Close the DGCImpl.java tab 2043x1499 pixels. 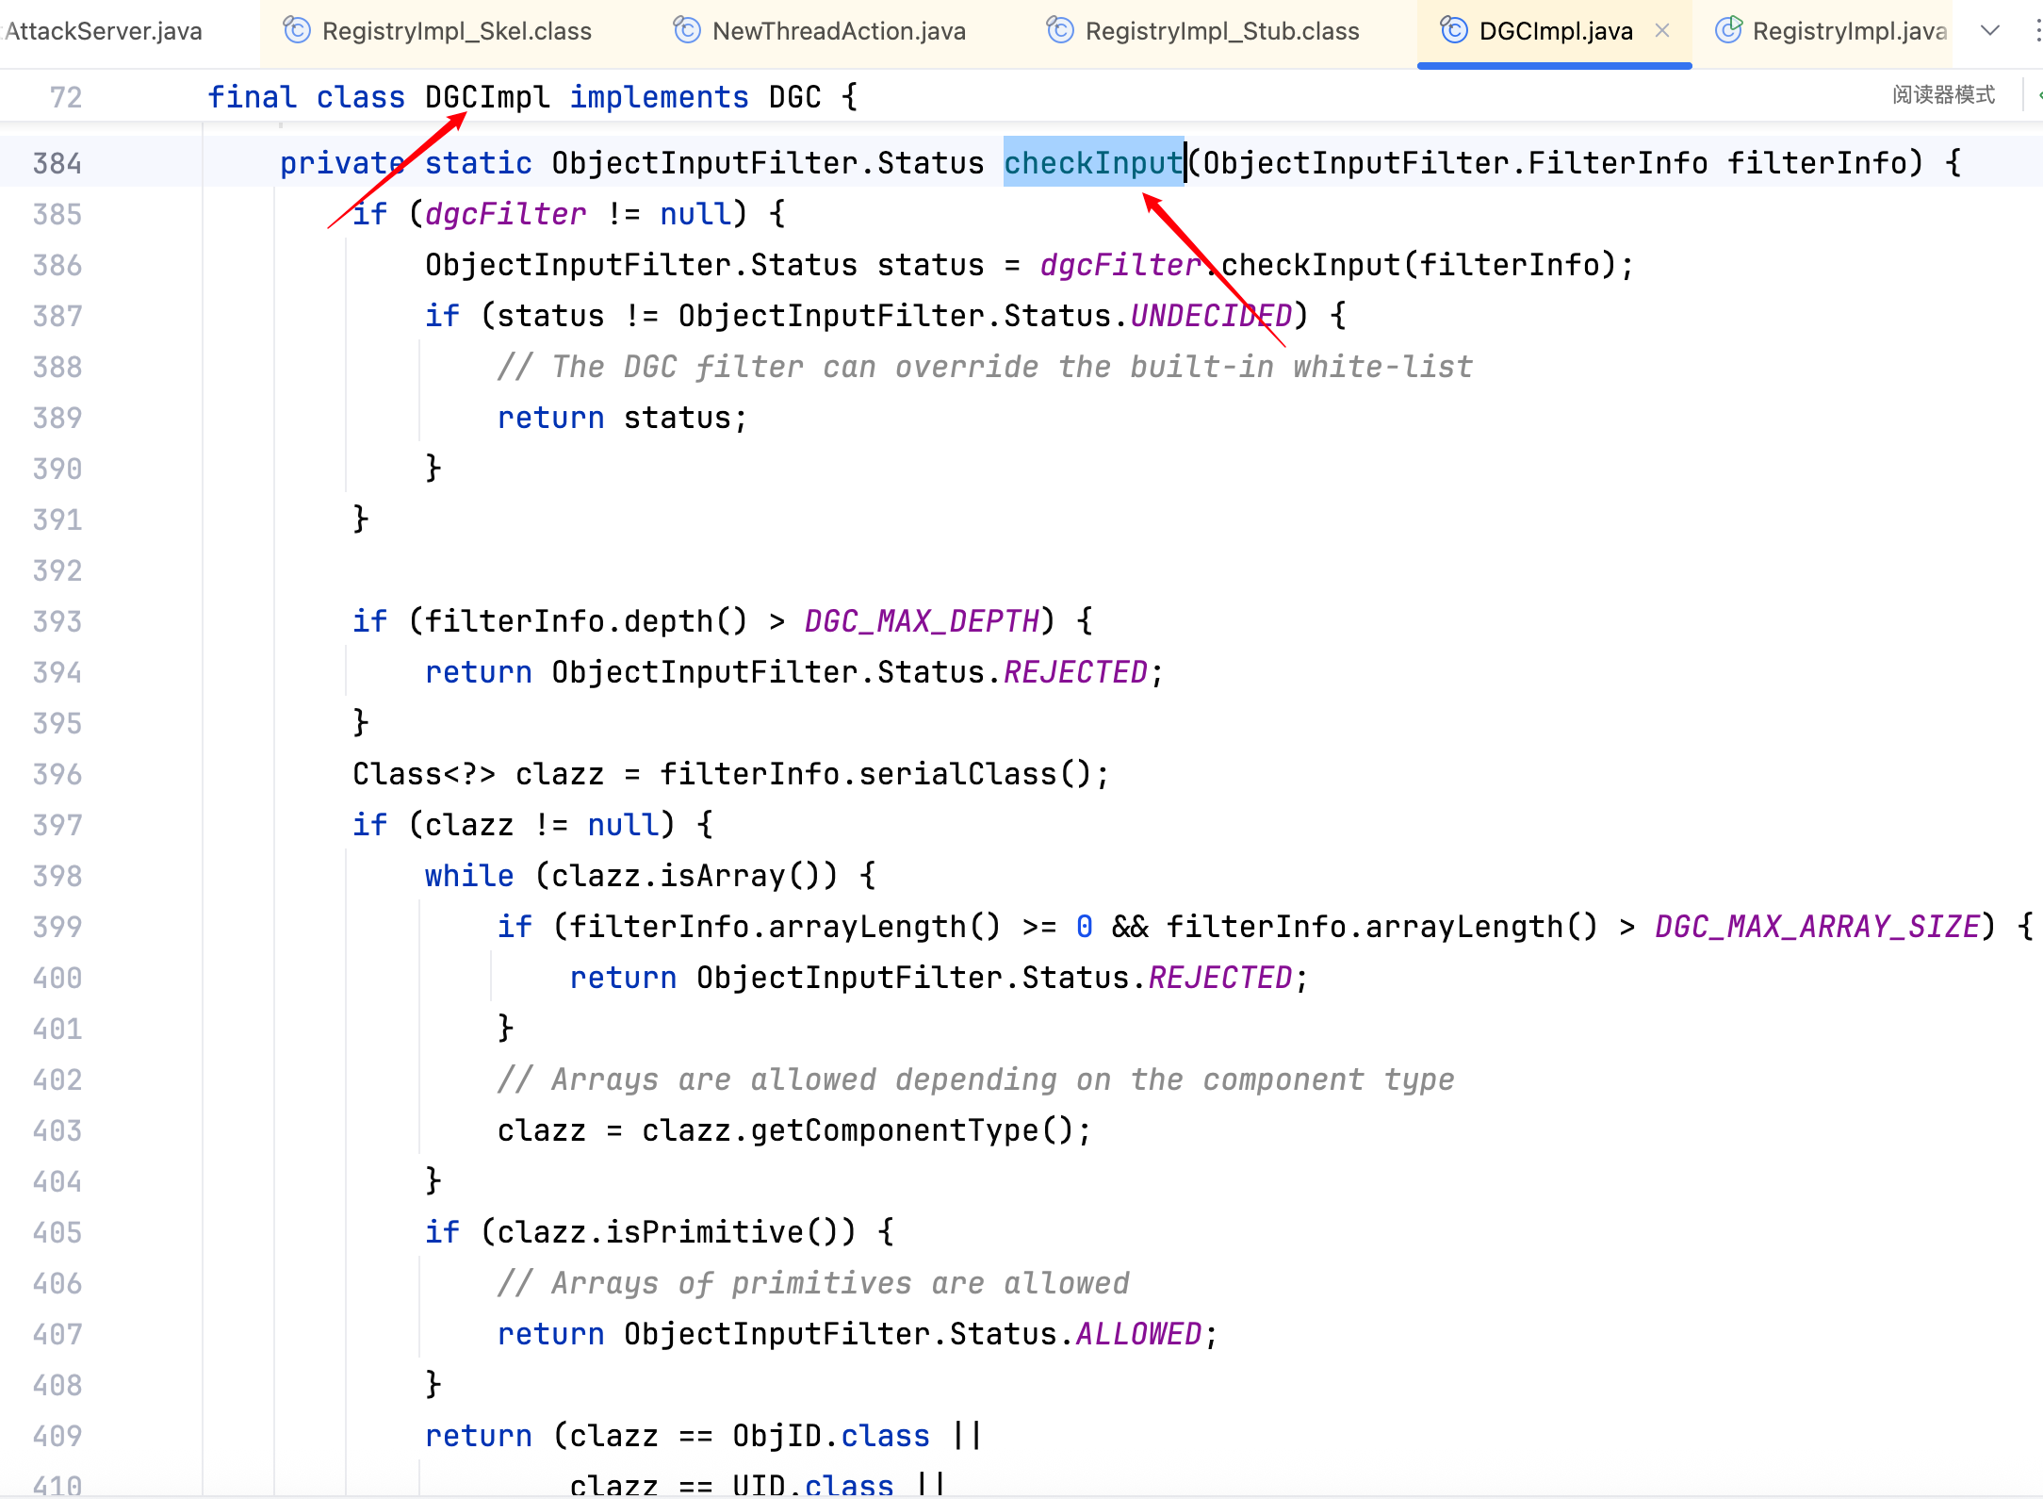pyautogui.click(x=1662, y=31)
